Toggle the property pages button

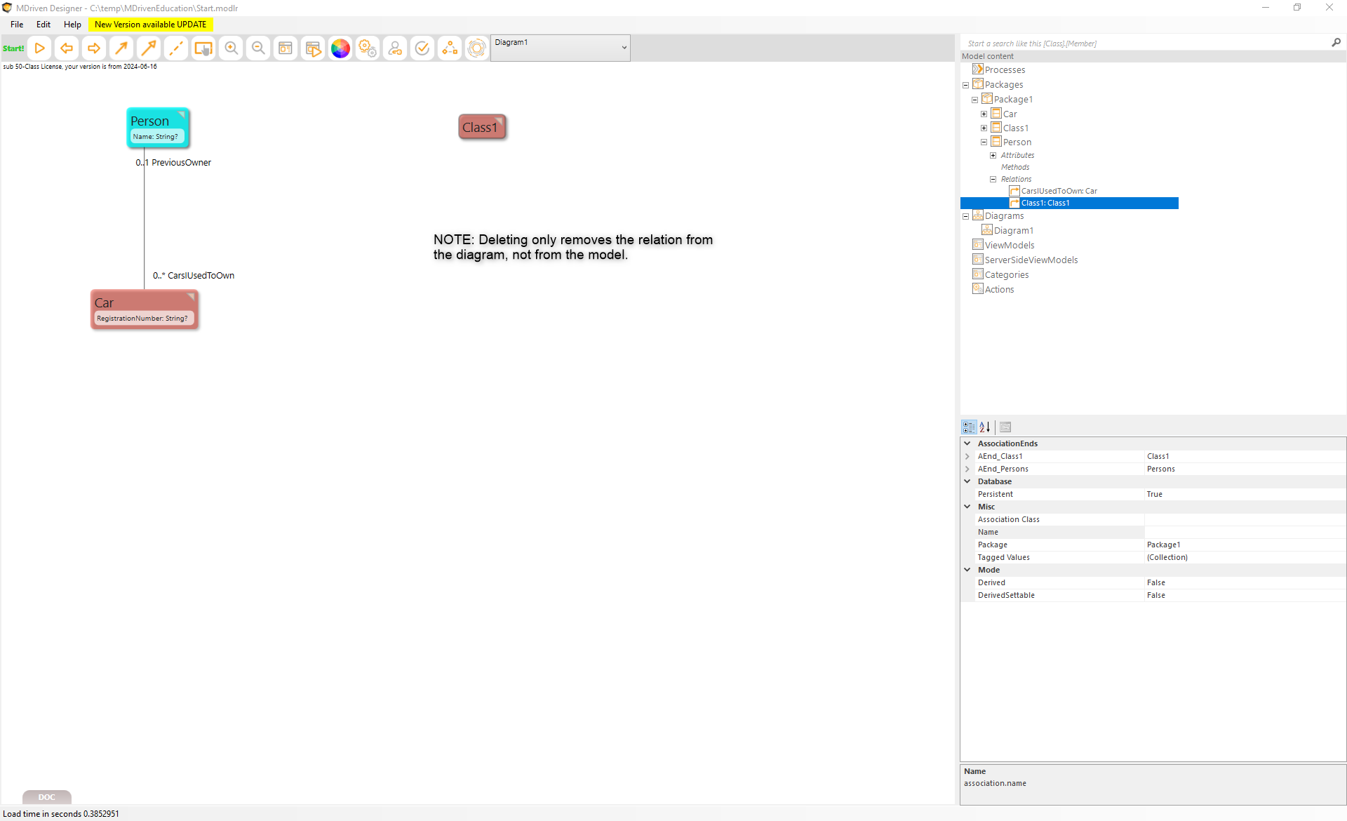pos(1005,427)
